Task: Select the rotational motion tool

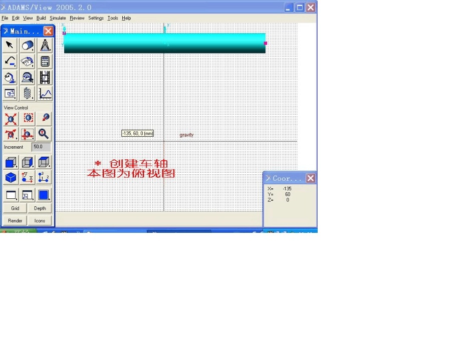Action: pos(28,78)
